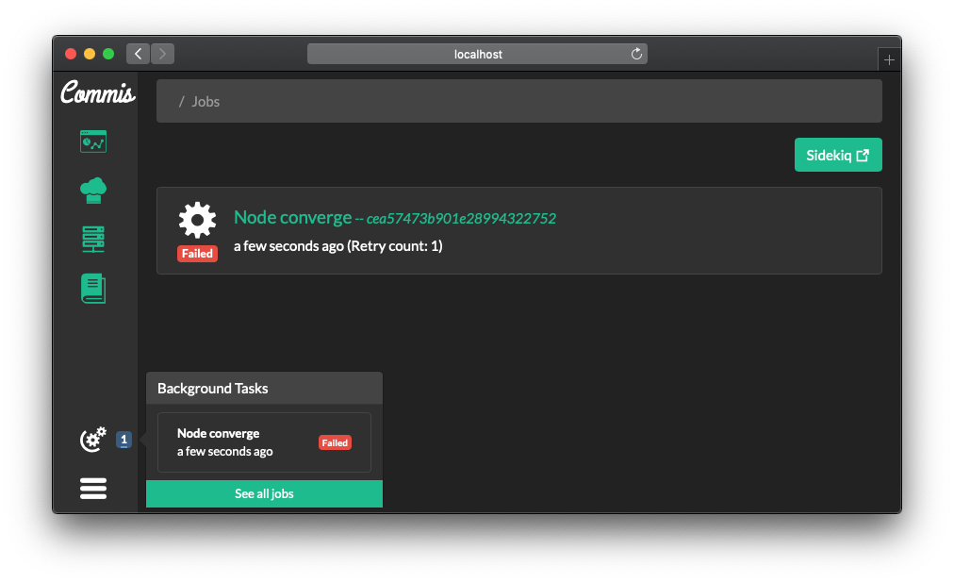The height and width of the screenshot is (583, 954).
Task: Go back using the browser back arrow
Action: point(138,54)
